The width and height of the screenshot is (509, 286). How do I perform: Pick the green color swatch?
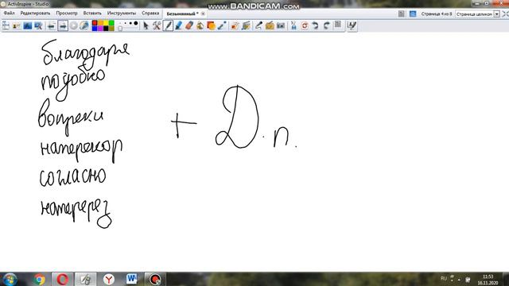(x=111, y=23)
